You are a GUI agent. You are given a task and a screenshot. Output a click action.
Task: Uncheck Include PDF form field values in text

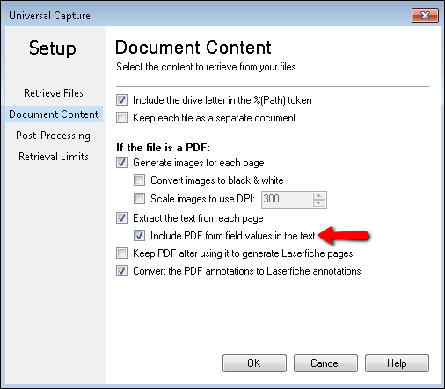[139, 236]
